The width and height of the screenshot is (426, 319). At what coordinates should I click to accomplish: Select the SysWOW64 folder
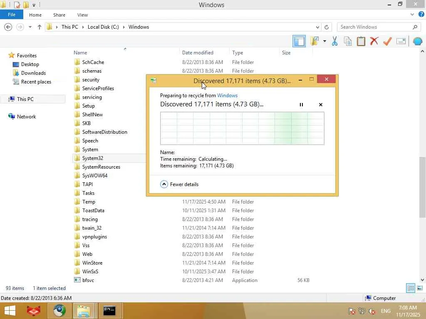[x=94, y=176]
